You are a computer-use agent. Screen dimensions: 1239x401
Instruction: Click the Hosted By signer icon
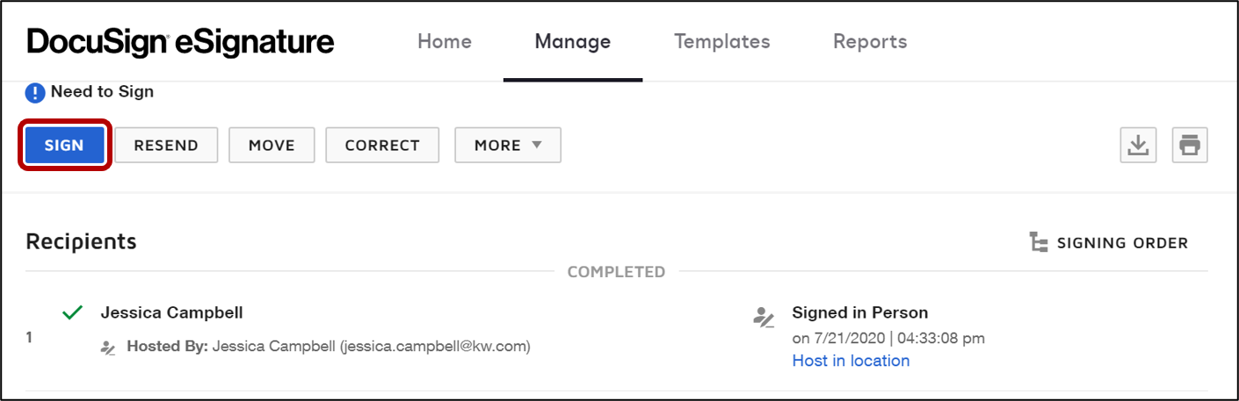[108, 347]
